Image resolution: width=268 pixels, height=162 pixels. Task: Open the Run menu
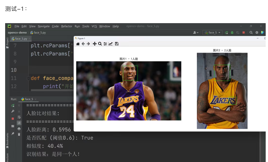[x=77, y=26]
